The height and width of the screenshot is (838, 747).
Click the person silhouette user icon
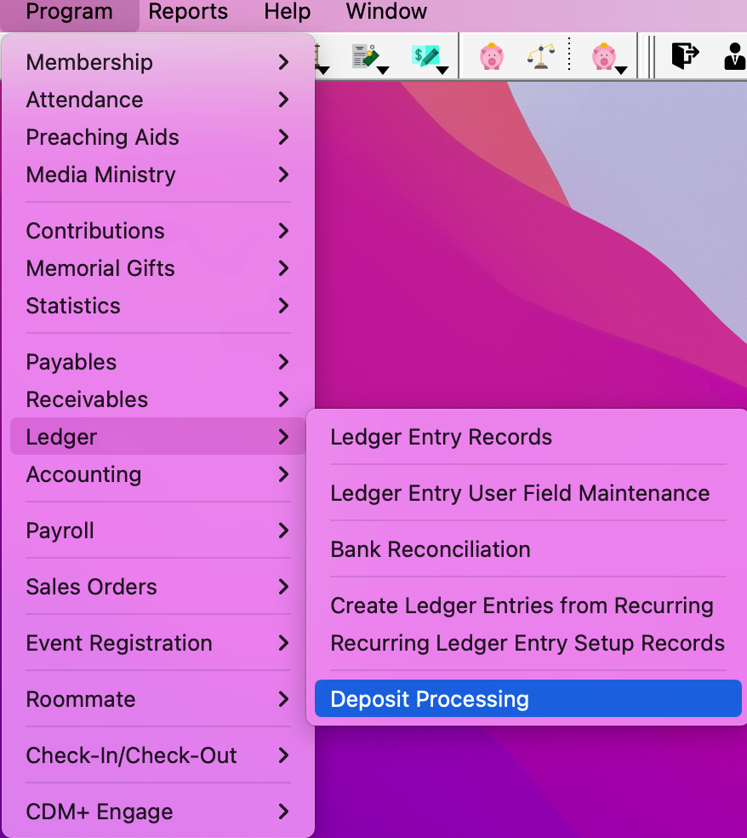click(x=735, y=55)
